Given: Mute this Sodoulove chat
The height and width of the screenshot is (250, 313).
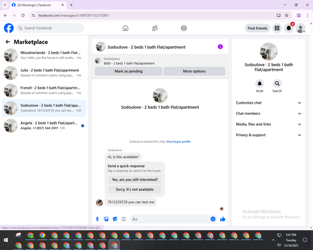Looking at the screenshot, I should [260, 84].
